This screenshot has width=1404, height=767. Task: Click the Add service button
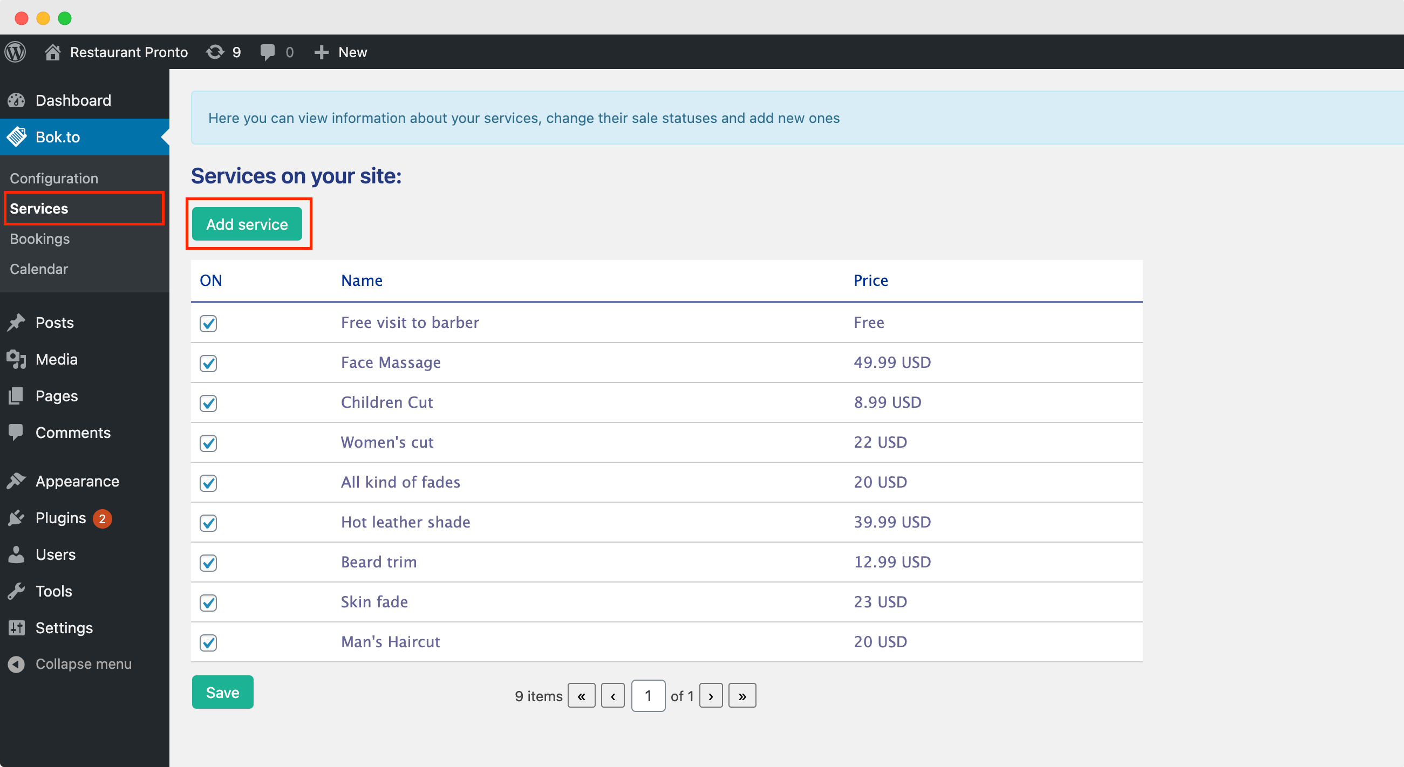click(x=248, y=225)
